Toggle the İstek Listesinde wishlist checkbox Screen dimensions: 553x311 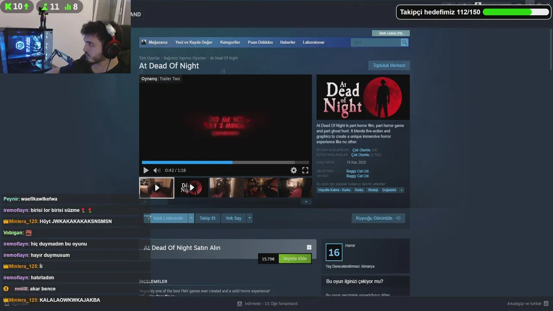[148, 218]
